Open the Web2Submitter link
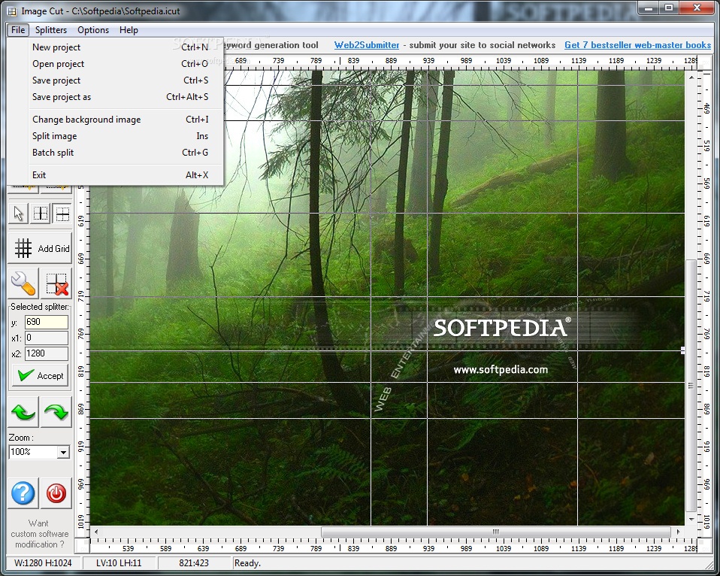 pos(367,45)
